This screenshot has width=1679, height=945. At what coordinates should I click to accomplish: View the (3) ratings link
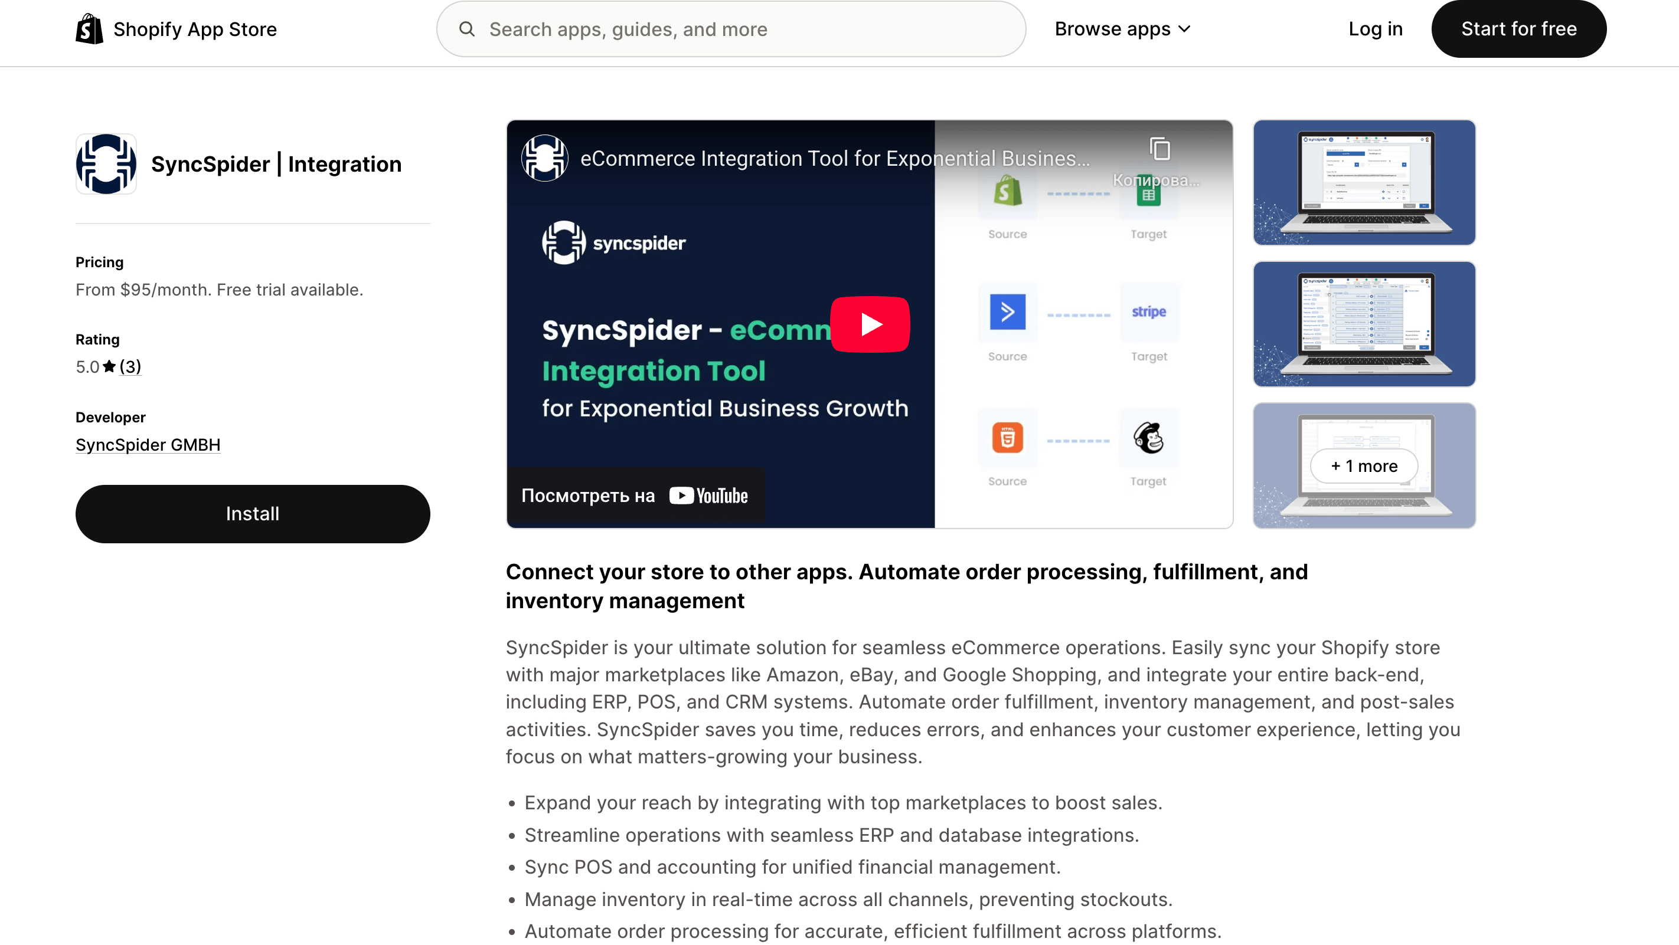point(130,367)
